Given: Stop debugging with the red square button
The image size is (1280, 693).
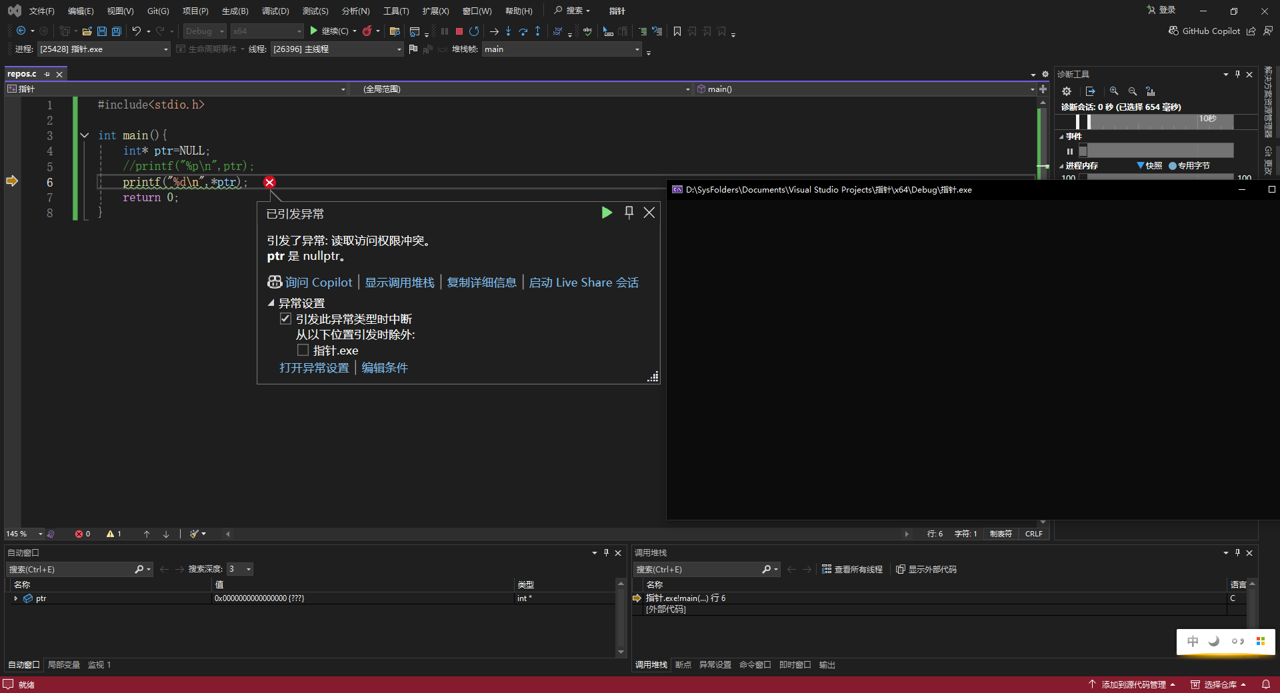Looking at the screenshot, I should 459,31.
